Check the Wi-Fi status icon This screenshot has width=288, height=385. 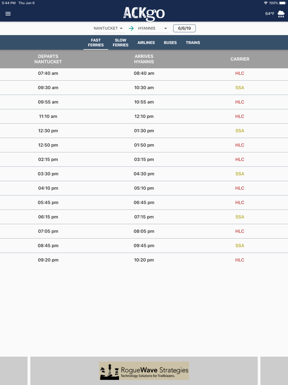click(x=265, y=3)
